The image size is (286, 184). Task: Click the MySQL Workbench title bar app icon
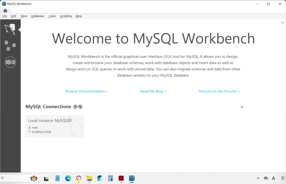pos(4,4)
